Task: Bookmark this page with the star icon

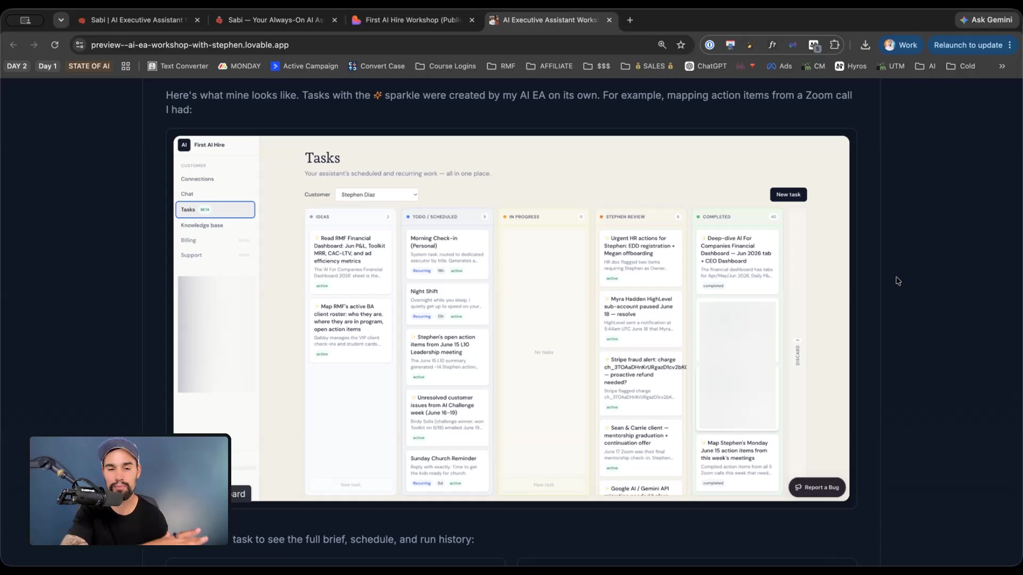Action: coord(681,45)
